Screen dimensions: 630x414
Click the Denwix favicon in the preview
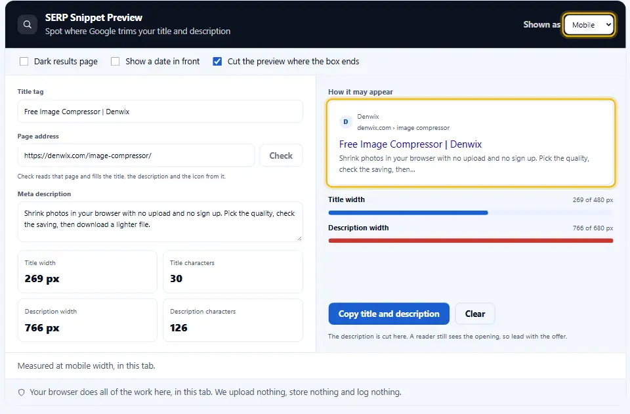tap(346, 122)
